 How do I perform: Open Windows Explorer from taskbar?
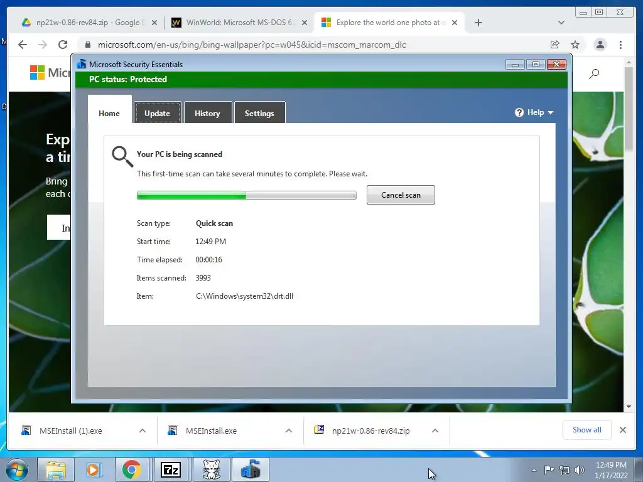click(x=56, y=469)
